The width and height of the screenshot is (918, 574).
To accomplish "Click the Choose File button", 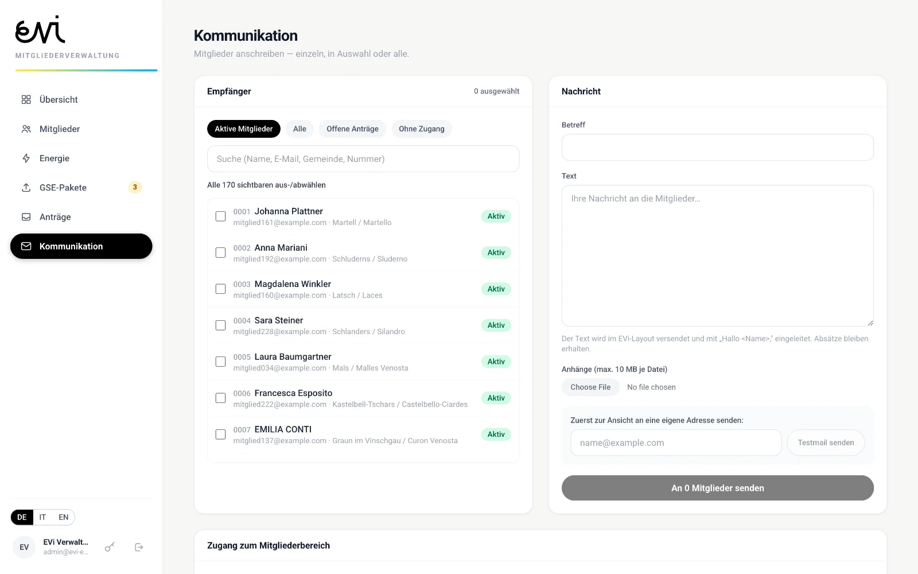I will (590, 387).
